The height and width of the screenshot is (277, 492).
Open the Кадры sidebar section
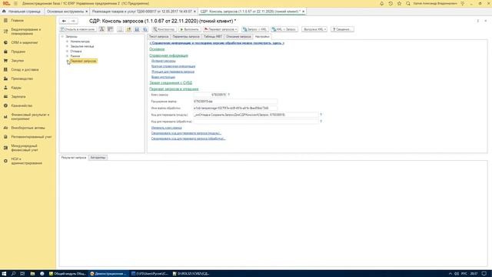point(16,88)
